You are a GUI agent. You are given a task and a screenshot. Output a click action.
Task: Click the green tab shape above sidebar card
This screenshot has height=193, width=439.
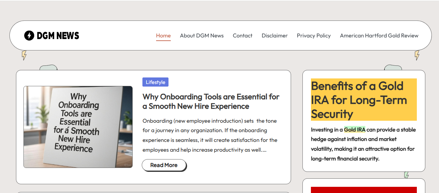(393, 68)
